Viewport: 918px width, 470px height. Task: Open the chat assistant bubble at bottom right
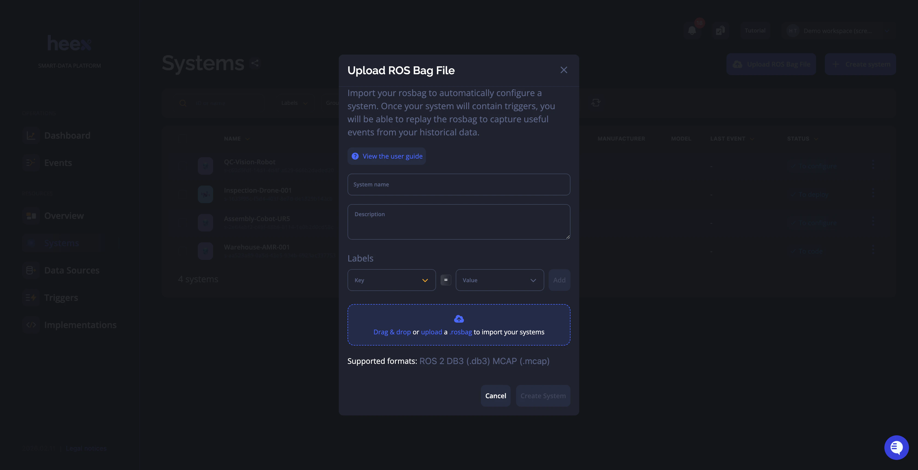pos(897,447)
